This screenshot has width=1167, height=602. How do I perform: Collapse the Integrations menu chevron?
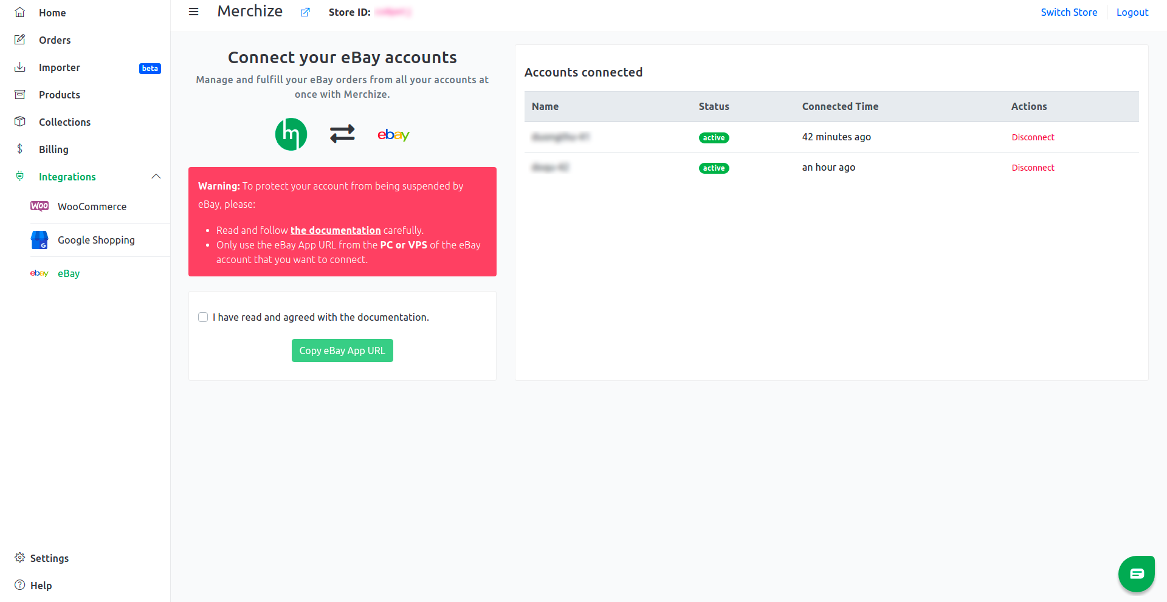(156, 176)
